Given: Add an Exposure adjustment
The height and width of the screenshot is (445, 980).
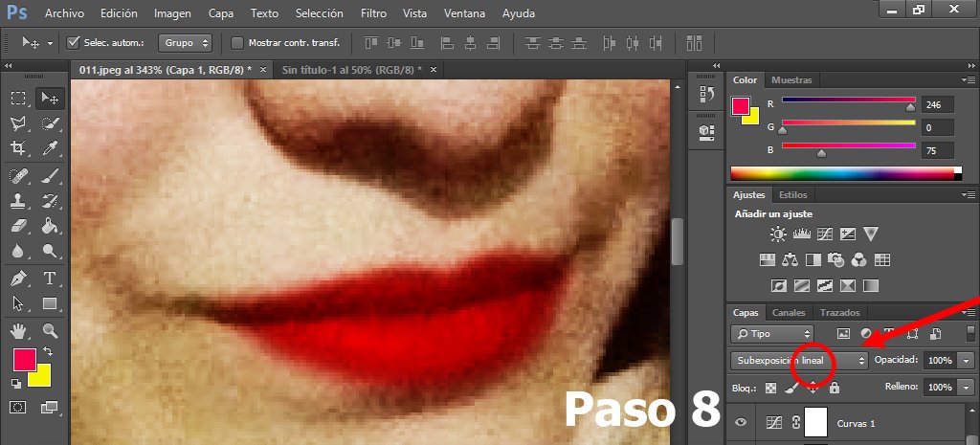Looking at the screenshot, I should 848,234.
